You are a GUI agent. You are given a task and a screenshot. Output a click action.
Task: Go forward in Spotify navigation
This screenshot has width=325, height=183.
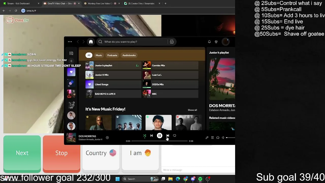click(x=83, y=42)
